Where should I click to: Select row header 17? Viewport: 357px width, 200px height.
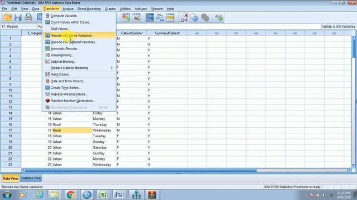coord(11,131)
